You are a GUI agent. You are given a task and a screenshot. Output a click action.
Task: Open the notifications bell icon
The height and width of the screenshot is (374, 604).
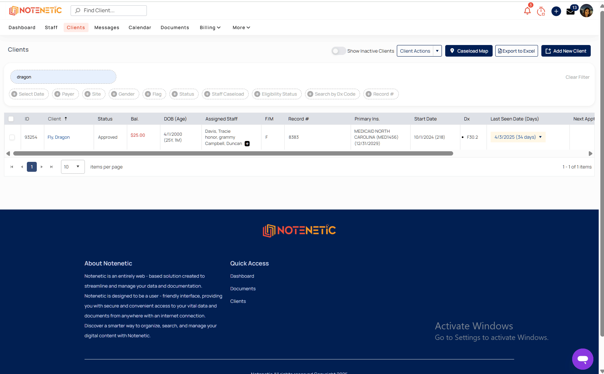point(527,11)
